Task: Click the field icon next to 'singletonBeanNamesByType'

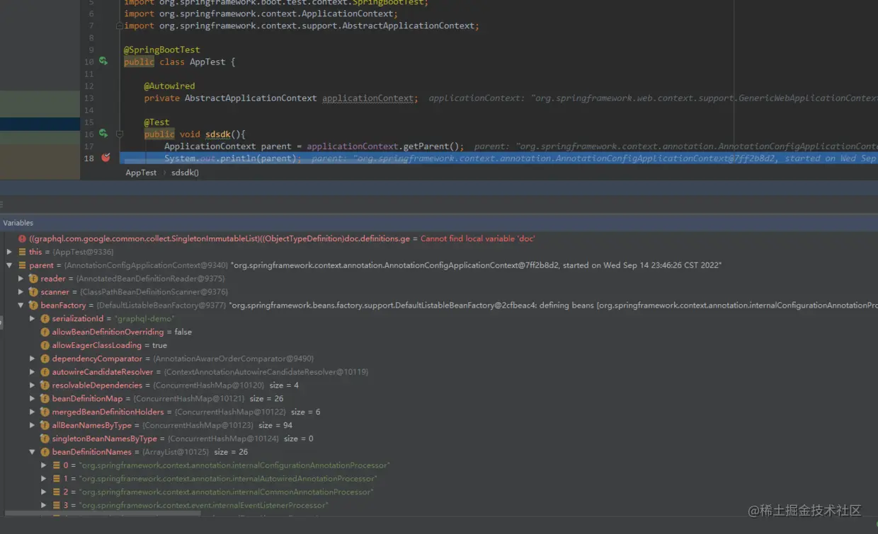Action: [45, 439]
